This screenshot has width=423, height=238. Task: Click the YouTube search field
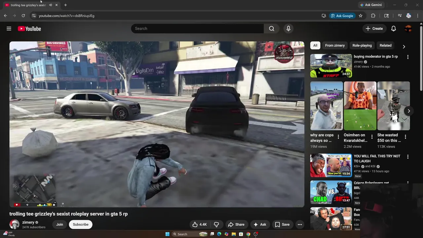[x=198, y=29]
